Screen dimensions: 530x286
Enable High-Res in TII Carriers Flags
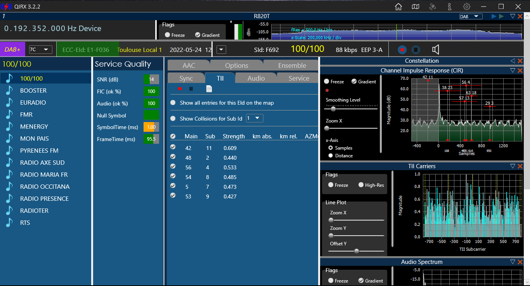361,185
